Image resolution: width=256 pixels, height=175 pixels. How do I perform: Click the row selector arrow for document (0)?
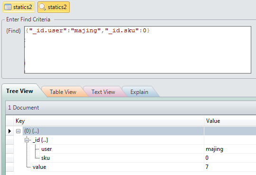(9, 131)
